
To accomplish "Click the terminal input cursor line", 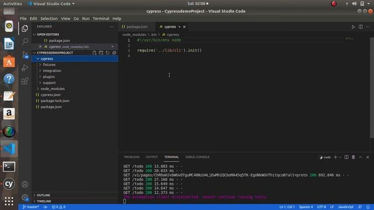I will tap(124, 201).
